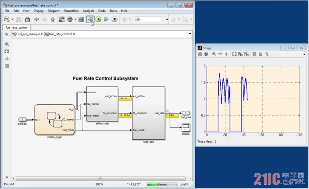309x189 pixels.
Task: Open the Simulation menu
Action: click(71, 11)
